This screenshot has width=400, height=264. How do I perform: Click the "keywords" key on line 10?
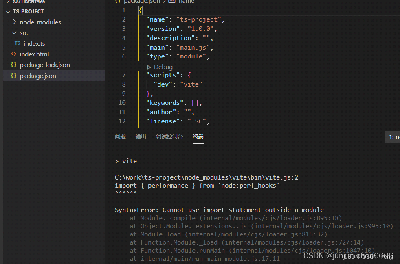[165, 103]
